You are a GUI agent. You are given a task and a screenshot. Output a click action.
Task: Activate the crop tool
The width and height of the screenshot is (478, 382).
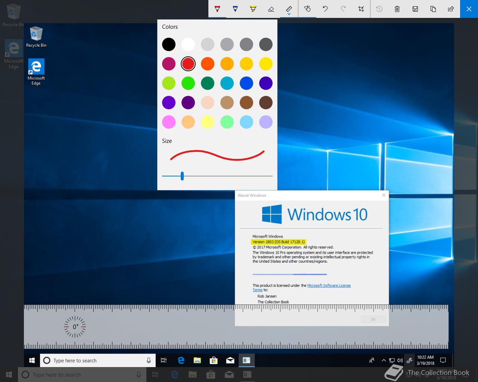click(x=361, y=9)
